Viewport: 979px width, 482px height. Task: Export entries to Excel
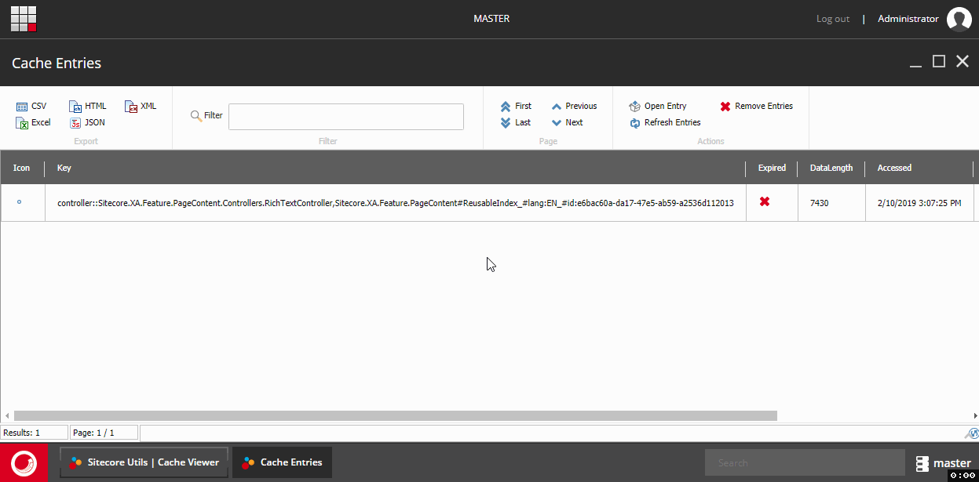tap(34, 122)
